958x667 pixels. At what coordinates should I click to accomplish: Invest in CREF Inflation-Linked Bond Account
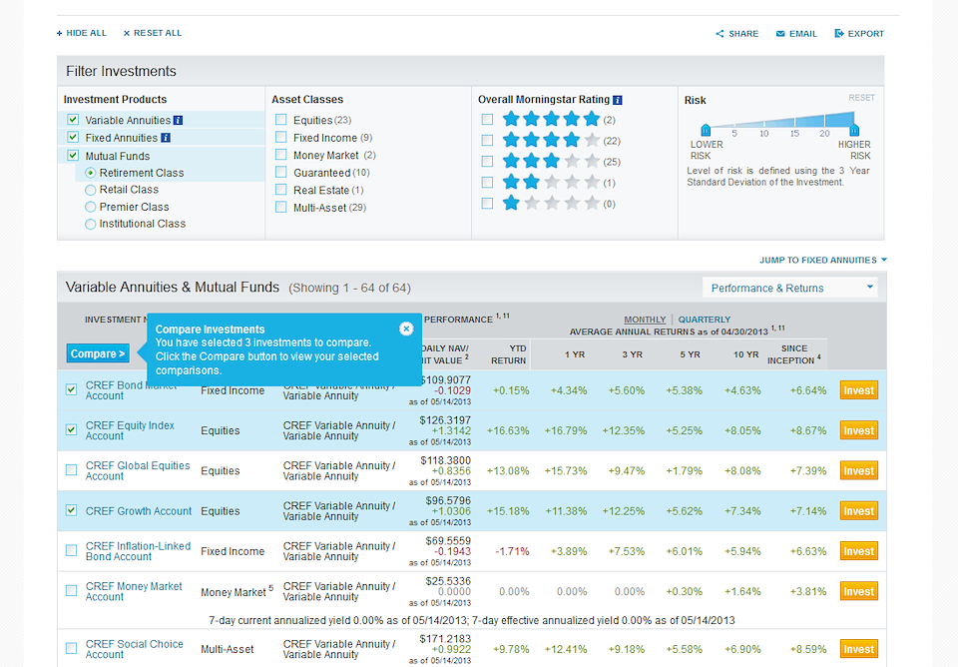pyautogui.click(x=859, y=551)
